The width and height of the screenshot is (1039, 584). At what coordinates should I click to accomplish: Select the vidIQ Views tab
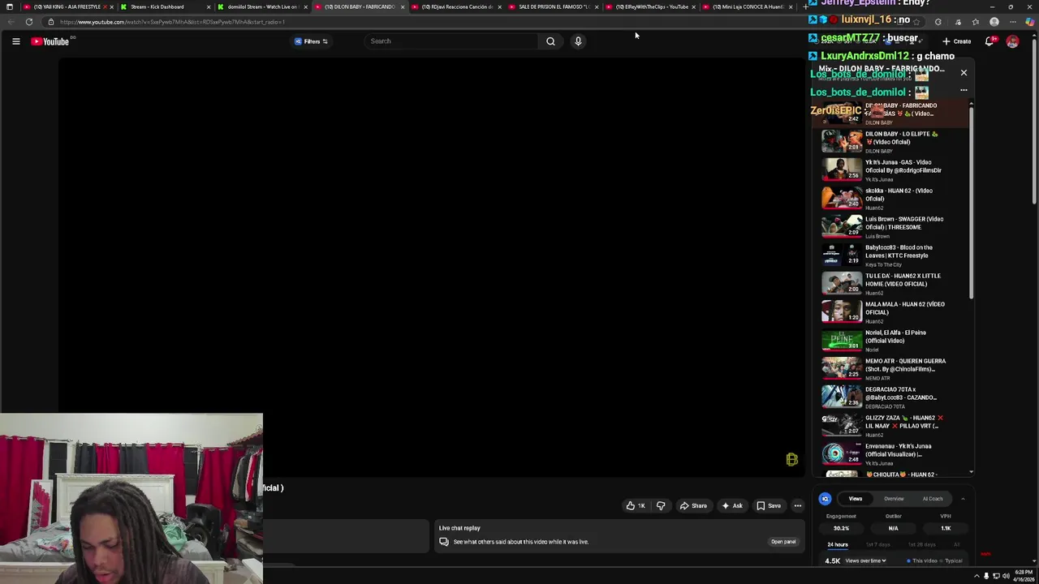click(x=856, y=499)
